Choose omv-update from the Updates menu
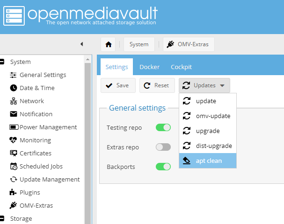This screenshot has height=224, width=284. pos(208,116)
